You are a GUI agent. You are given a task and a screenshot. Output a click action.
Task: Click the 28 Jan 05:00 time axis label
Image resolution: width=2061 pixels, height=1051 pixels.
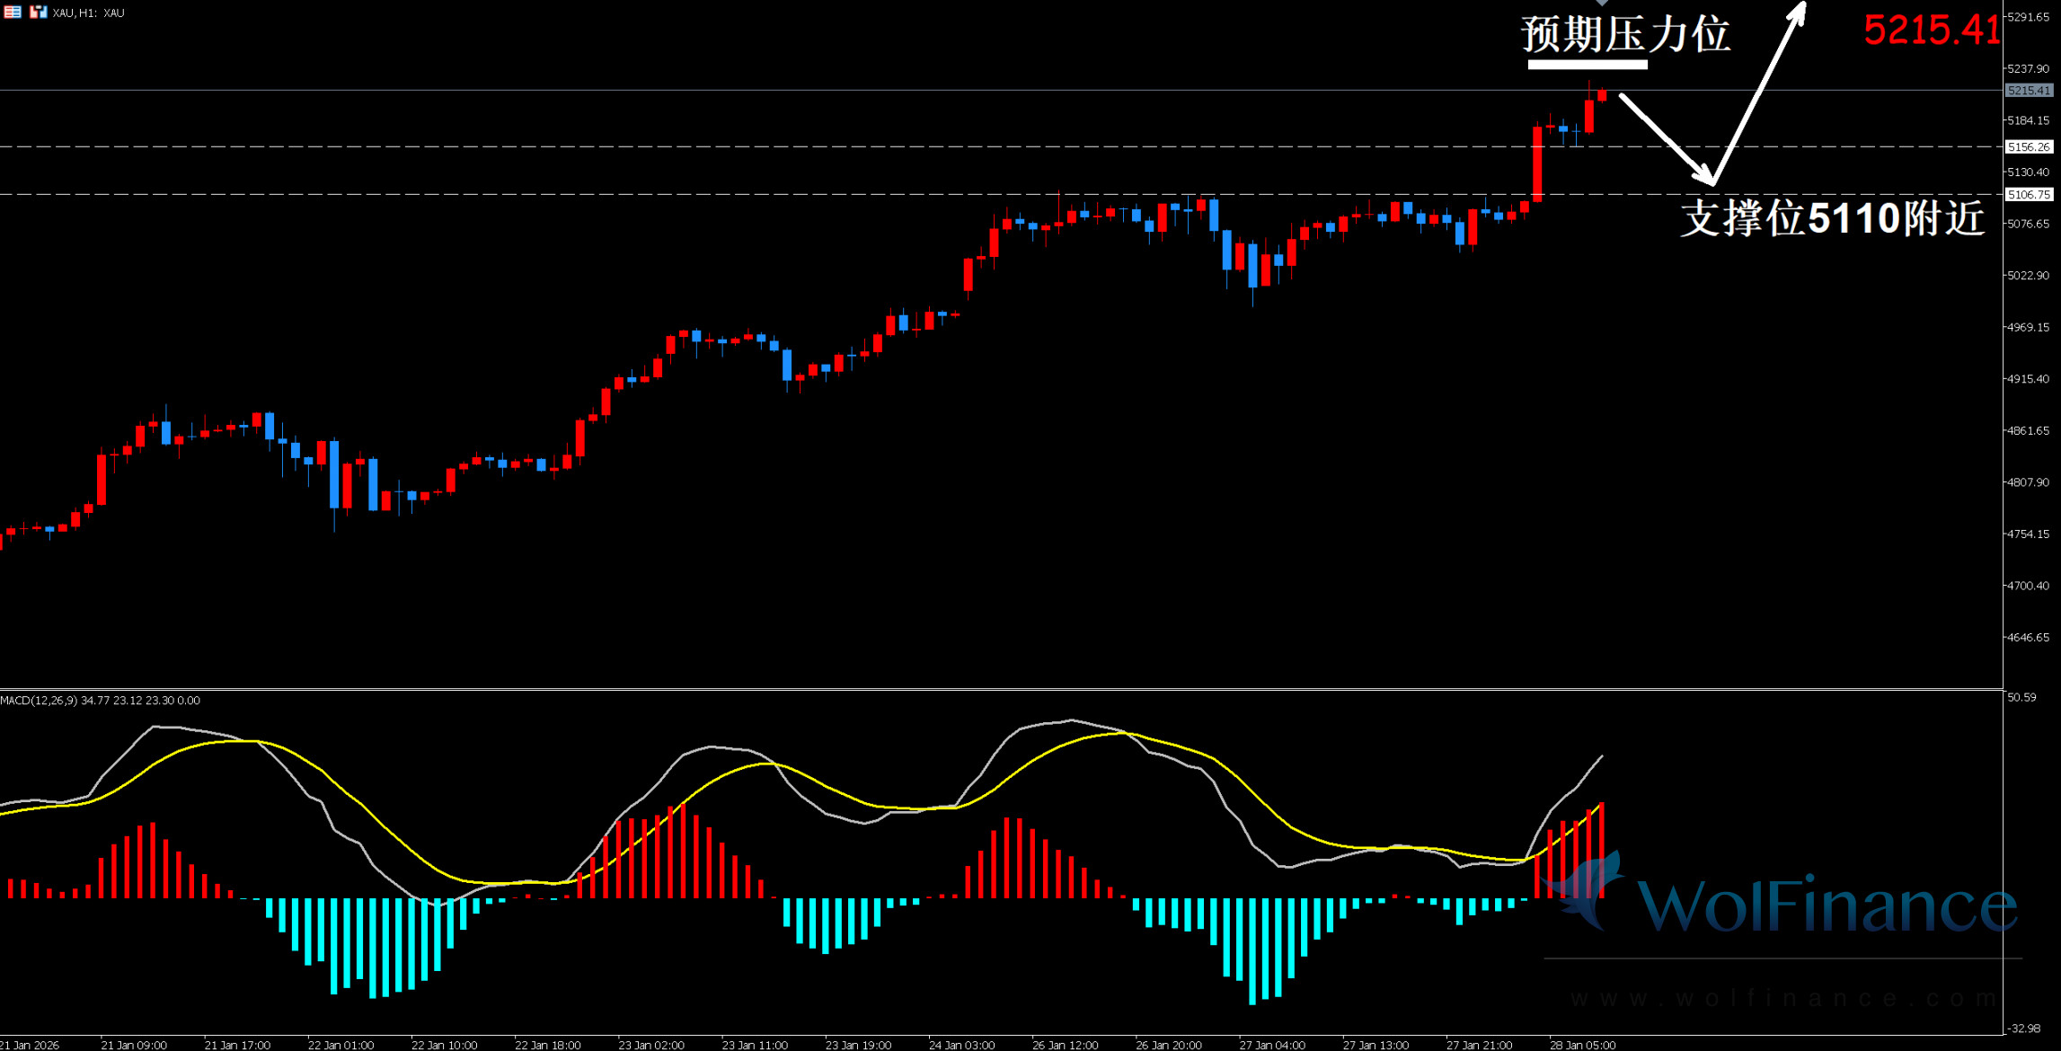1583,1045
